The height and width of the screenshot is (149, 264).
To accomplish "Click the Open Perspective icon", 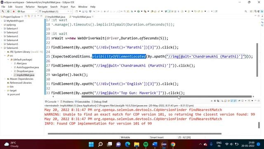I will pos(251,11).
